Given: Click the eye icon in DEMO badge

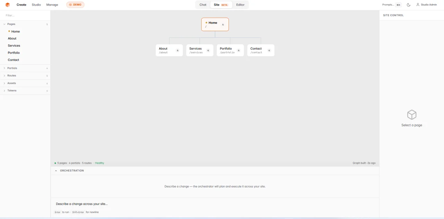Looking at the screenshot, I should [x=70, y=5].
